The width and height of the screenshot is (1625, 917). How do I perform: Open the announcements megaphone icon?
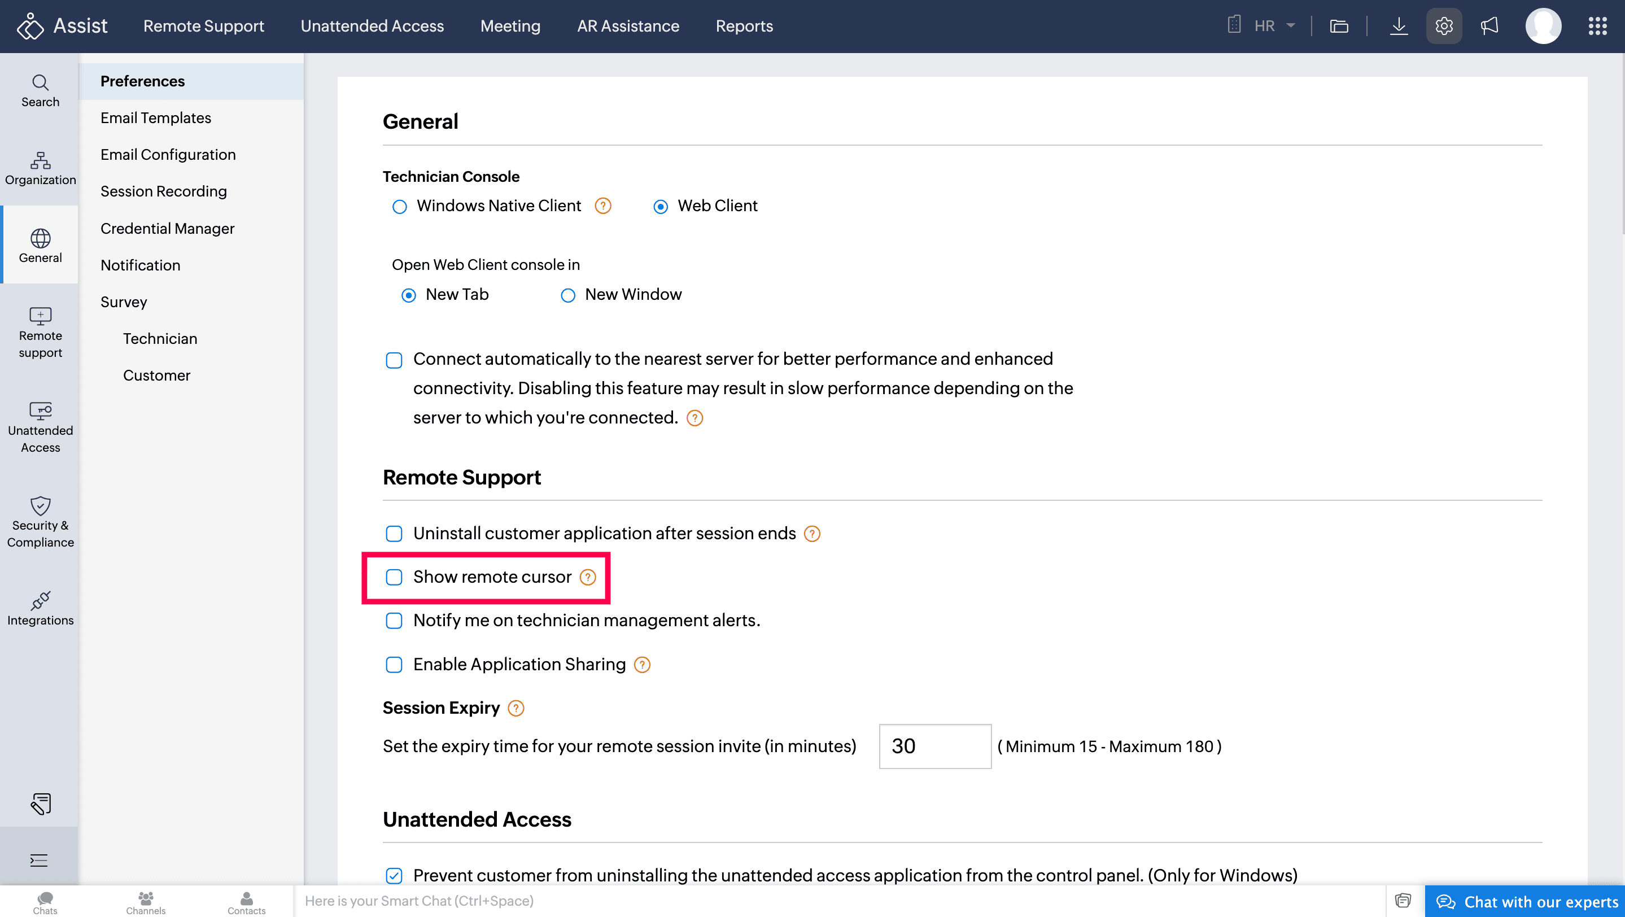[x=1489, y=26]
